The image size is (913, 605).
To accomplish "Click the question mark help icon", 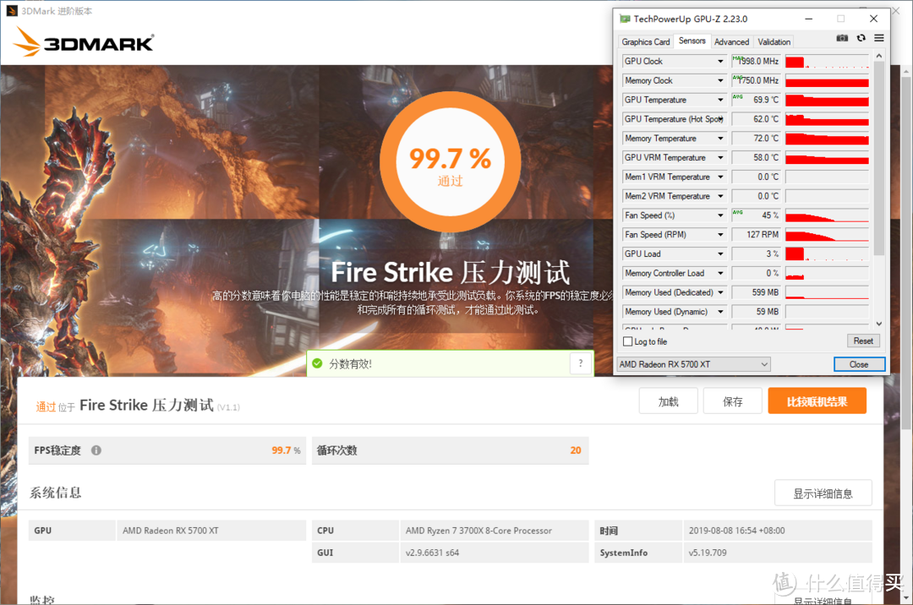I will (x=581, y=363).
